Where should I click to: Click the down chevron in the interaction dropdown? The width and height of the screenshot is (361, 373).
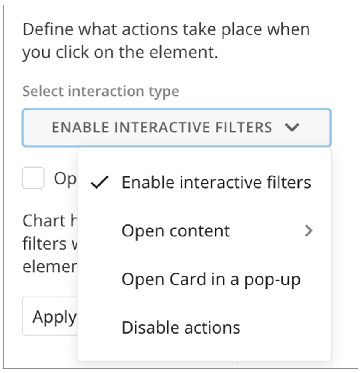pos(292,127)
